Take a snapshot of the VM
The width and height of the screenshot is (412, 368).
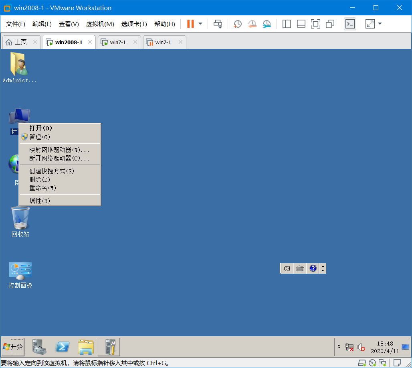point(238,24)
